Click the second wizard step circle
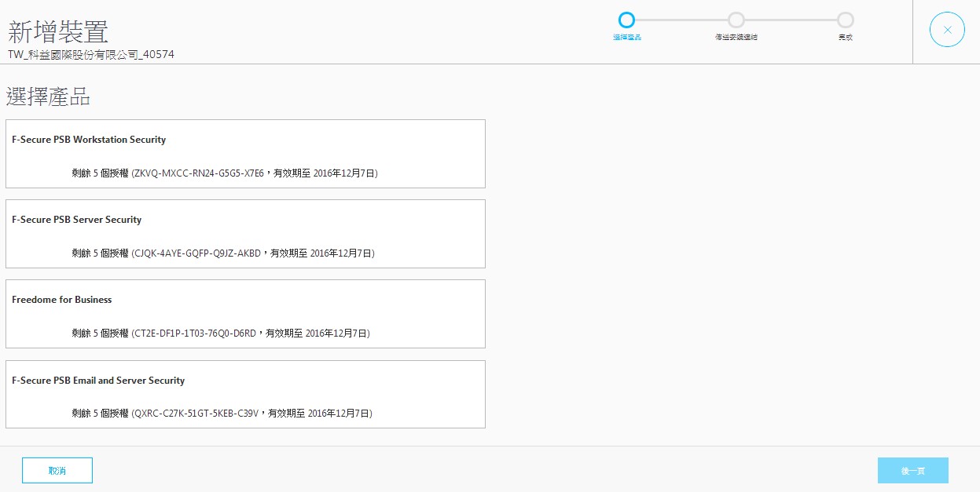Viewport: 980px width, 492px height. pyautogui.click(x=736, y=20)
